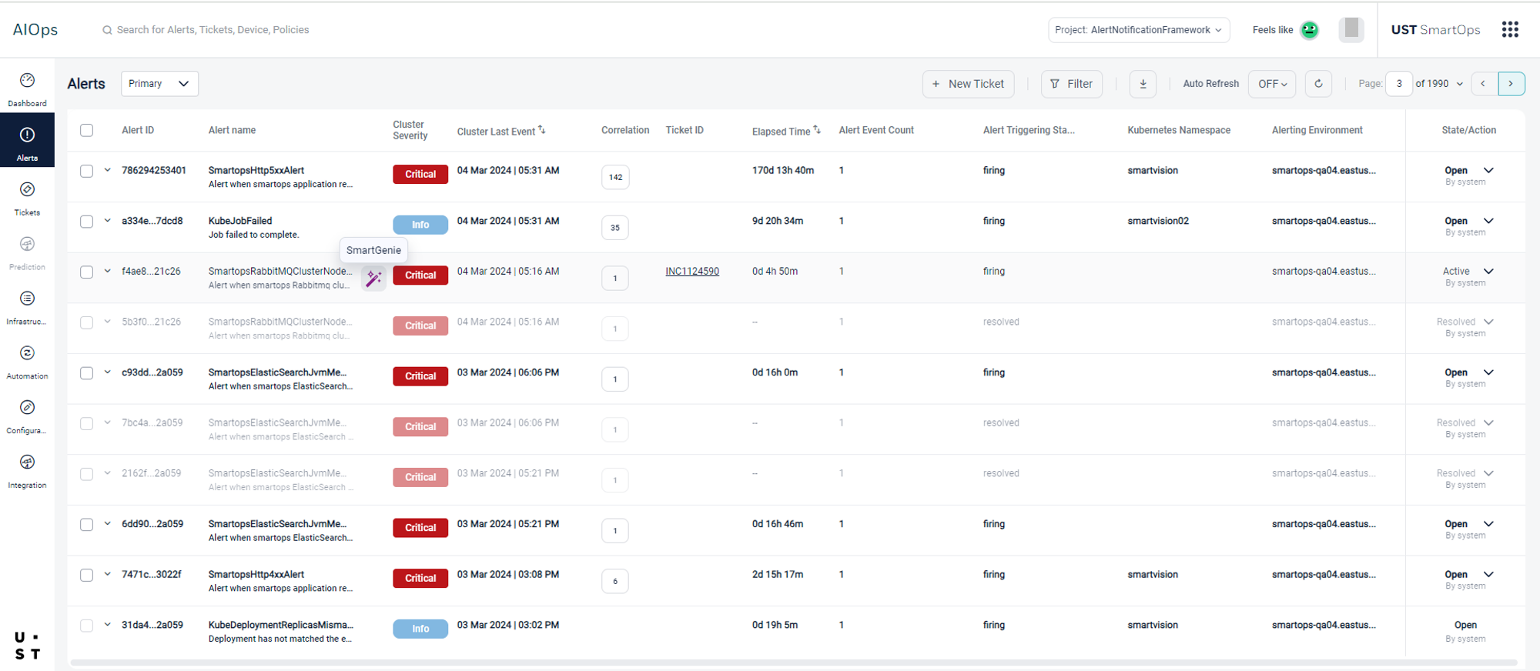Click the download alerts icon
The image size is (1540, 671).
[1143, 84]
